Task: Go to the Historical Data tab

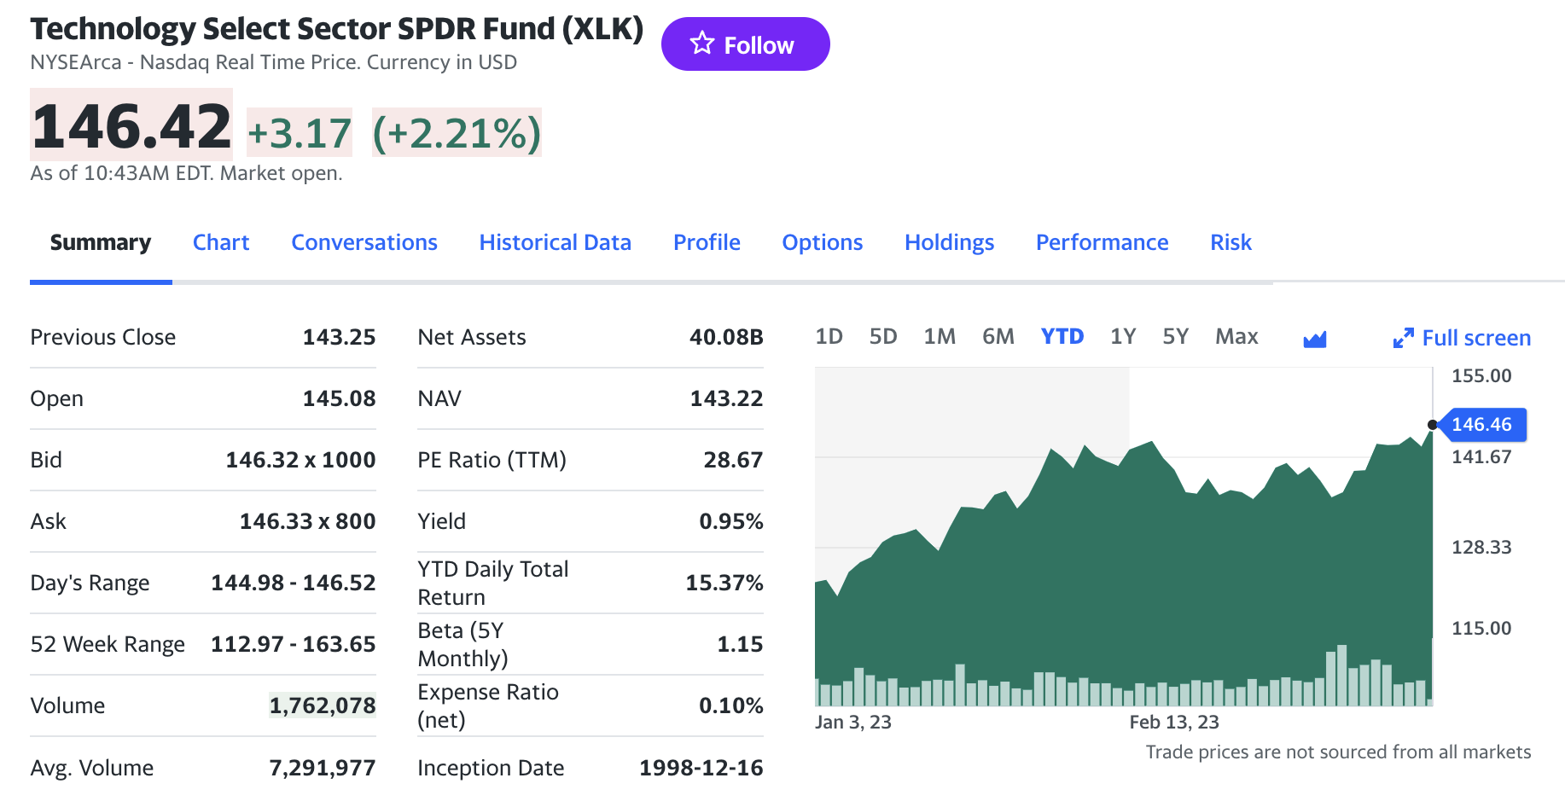Action: coord(555,243)
